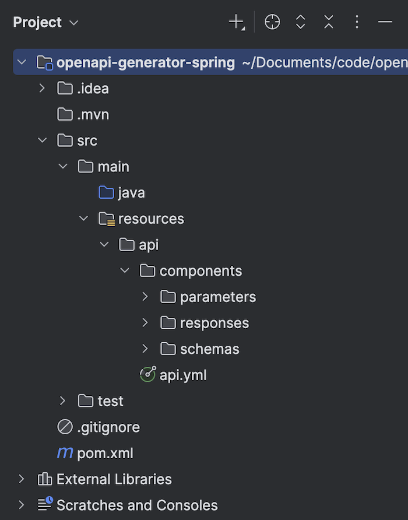Expand the .idea folder
Image resolution: width=408 pixels, height=520 pixels.
click(42, 89)
